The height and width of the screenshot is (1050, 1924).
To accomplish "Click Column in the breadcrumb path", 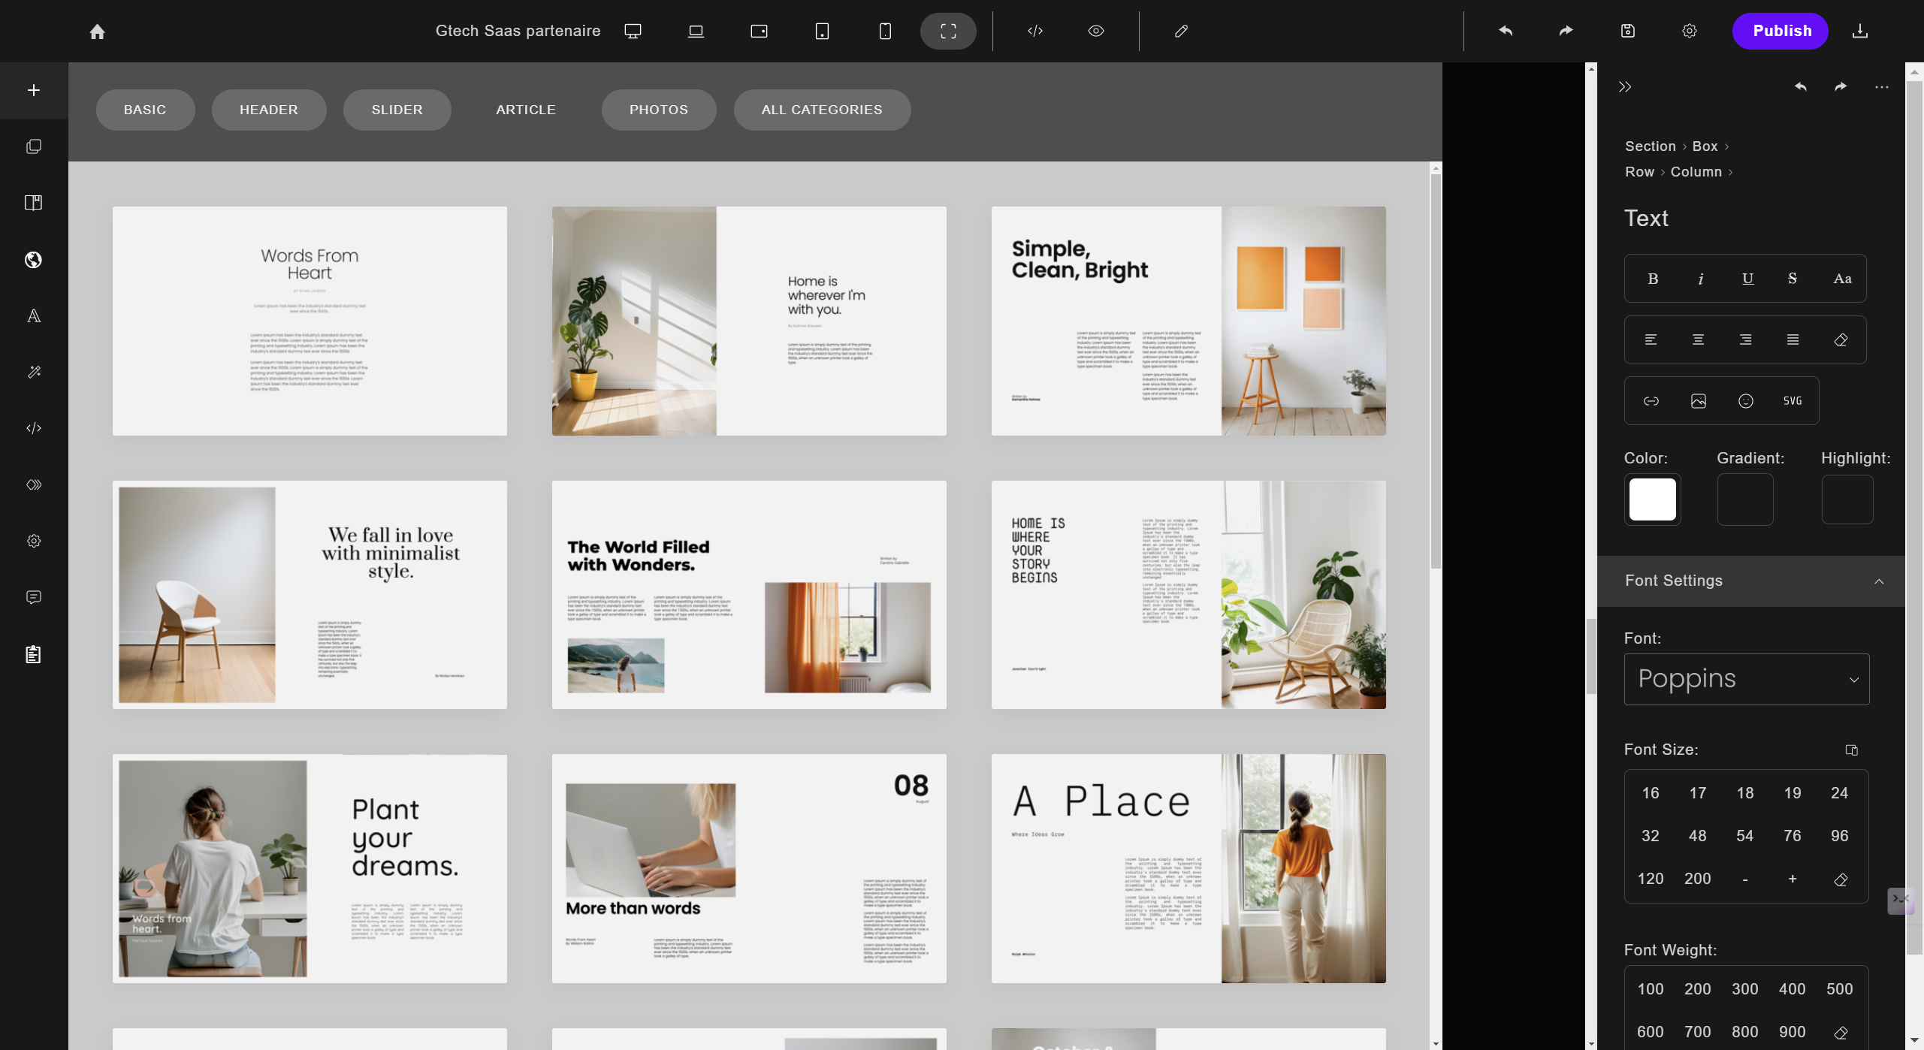I will pyautogui.click(x=1696, y=172).
